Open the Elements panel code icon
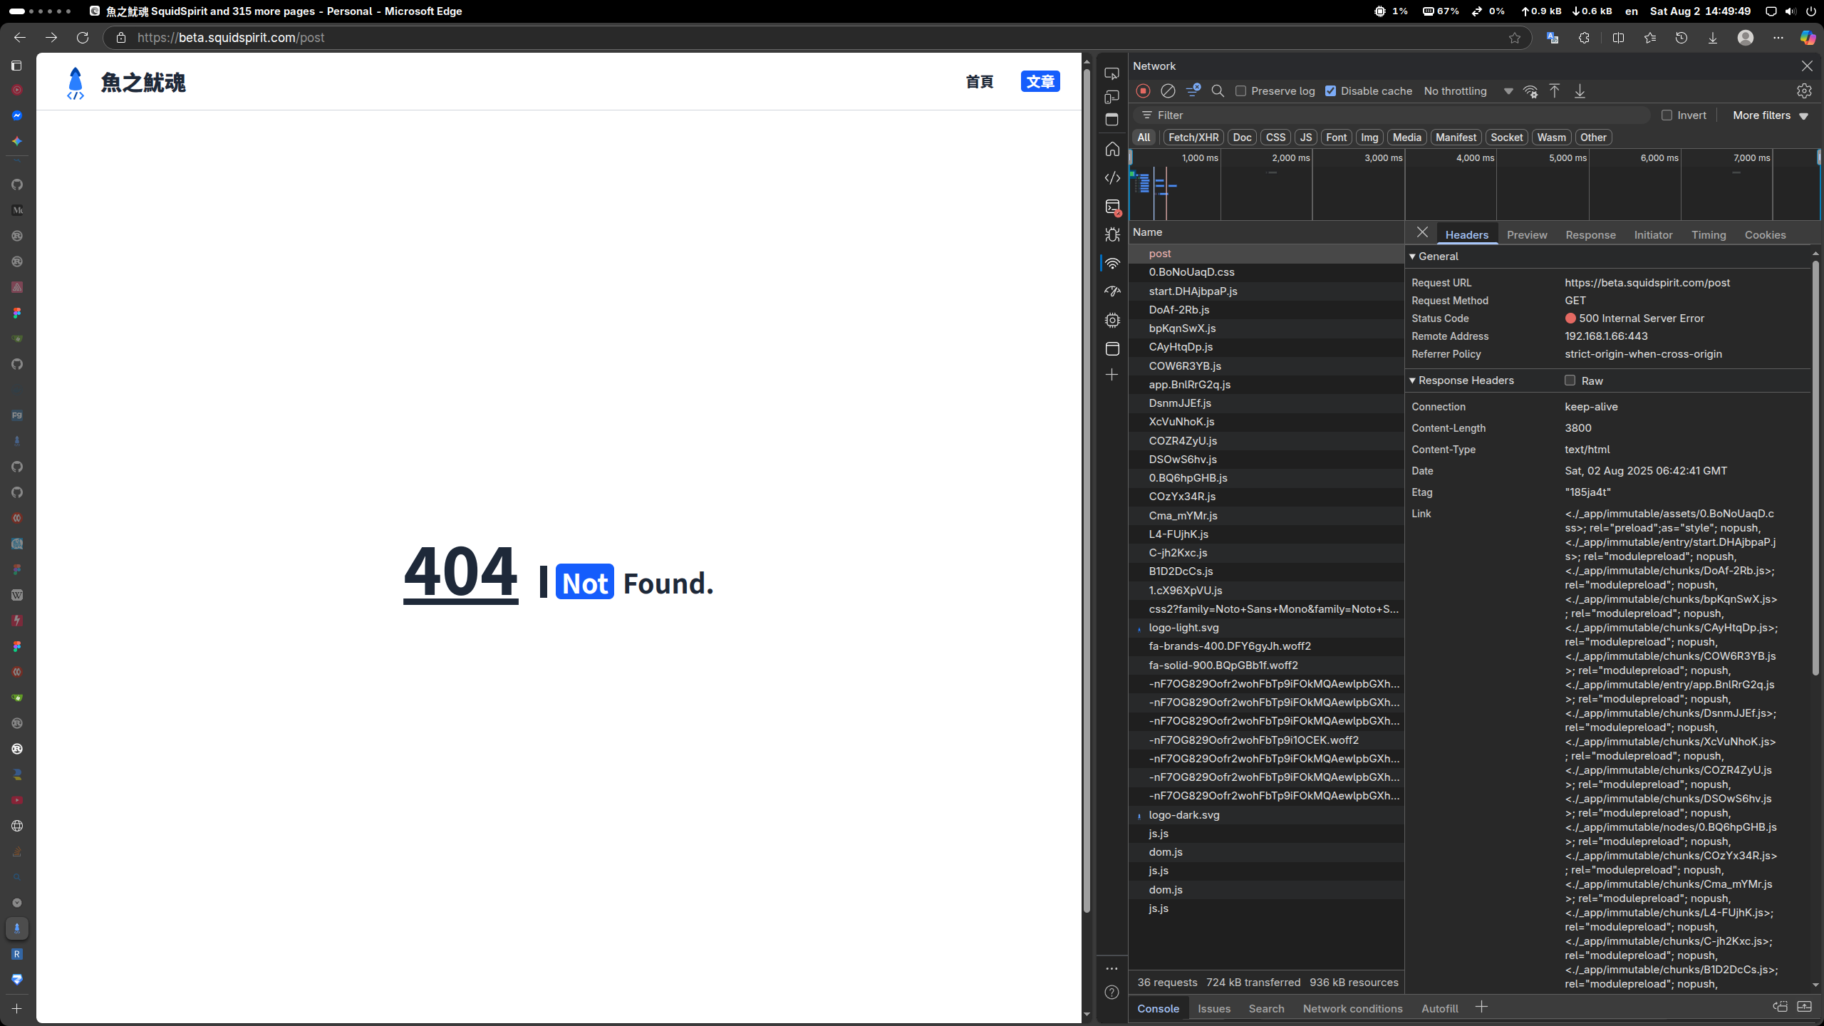 [1112, 178]
